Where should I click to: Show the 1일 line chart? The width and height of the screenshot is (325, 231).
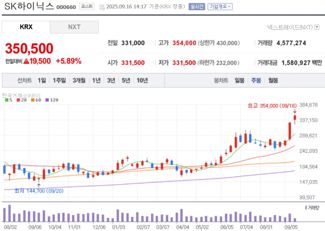42,81
